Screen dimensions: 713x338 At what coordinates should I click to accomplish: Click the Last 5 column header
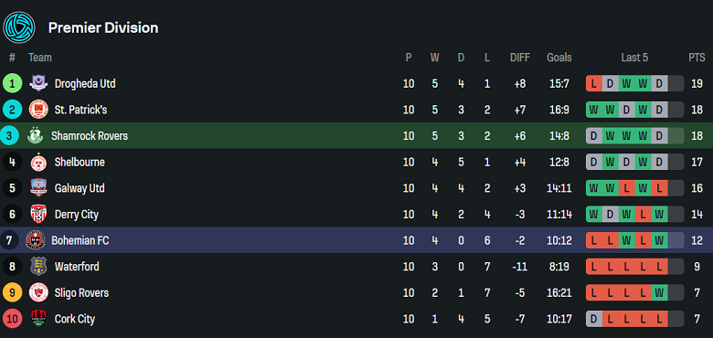tap(634, 58)
